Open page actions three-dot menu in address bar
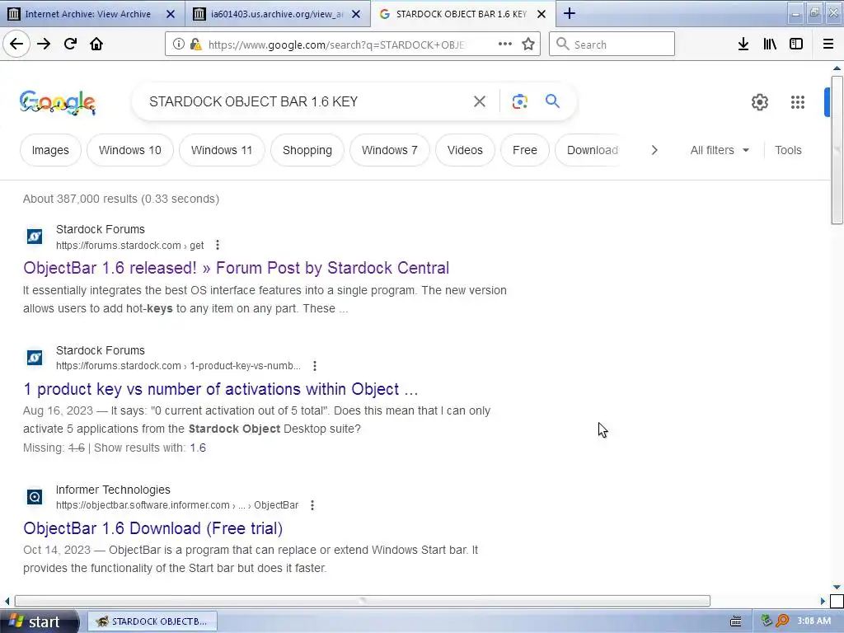 tap(505, 45)
